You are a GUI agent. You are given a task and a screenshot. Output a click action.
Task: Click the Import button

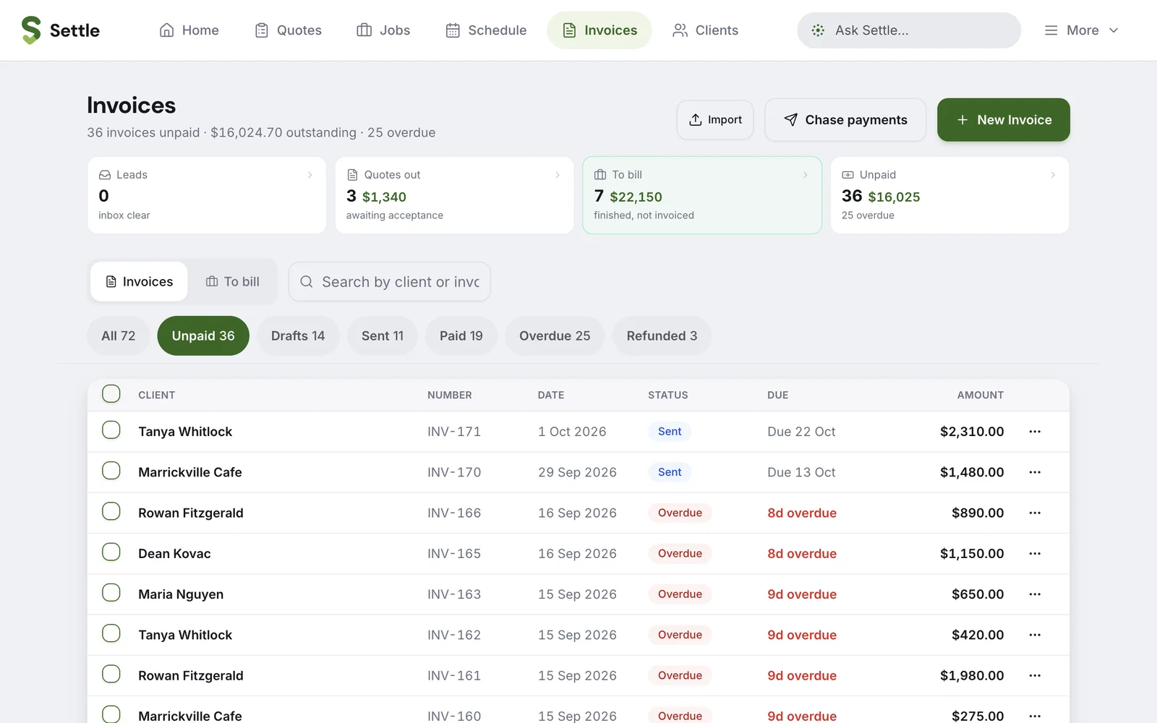coord(715,120)
